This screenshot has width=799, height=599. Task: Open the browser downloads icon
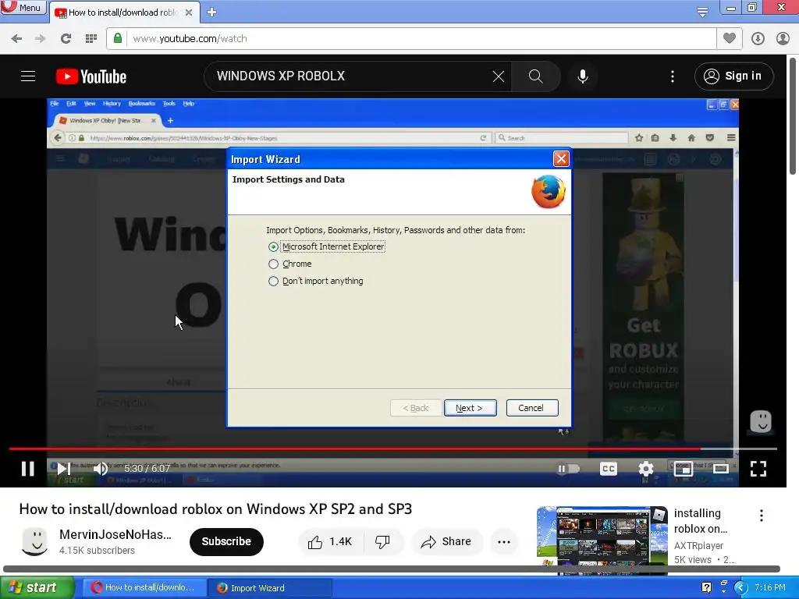pos(758,38)
